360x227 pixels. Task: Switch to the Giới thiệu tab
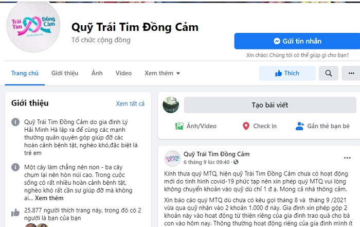[65, 73]
